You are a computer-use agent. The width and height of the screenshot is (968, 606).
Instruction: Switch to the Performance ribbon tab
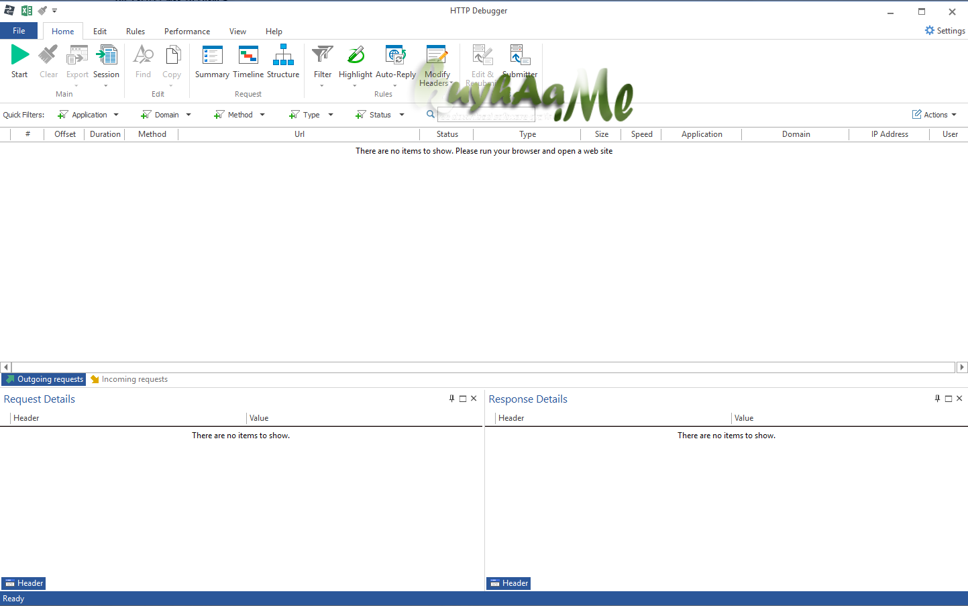click(187, 32)
